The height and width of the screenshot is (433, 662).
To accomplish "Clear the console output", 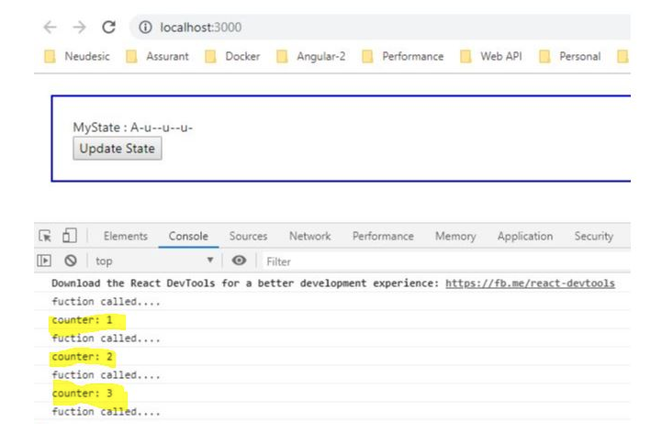I will (x=71, y=261).
